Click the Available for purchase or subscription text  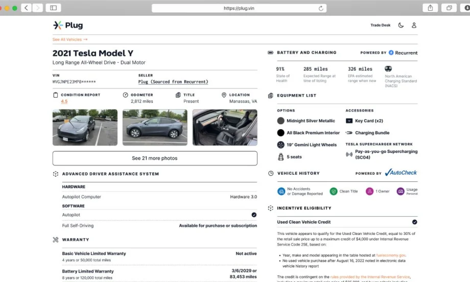coord(218,226)
